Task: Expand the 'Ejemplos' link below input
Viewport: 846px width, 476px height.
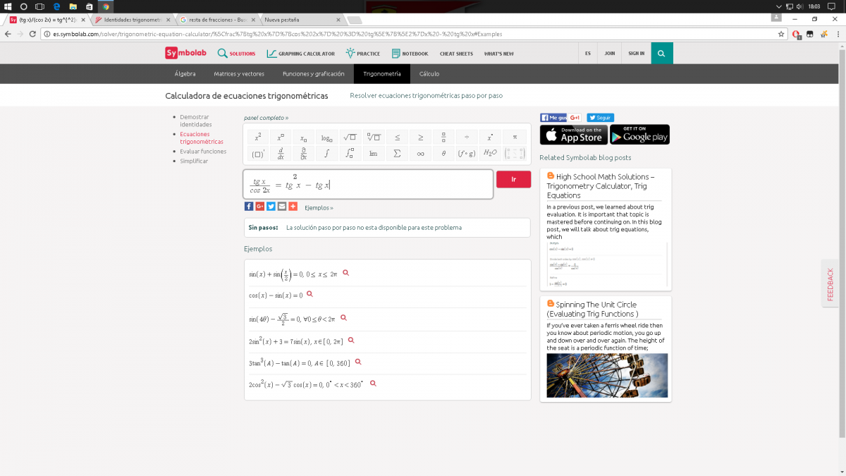Action: (x=319, y=208)
